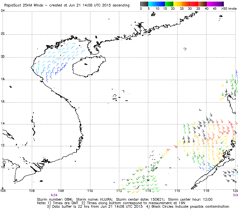Click the gray 0-5 knots color segment

tap(144, 4)
